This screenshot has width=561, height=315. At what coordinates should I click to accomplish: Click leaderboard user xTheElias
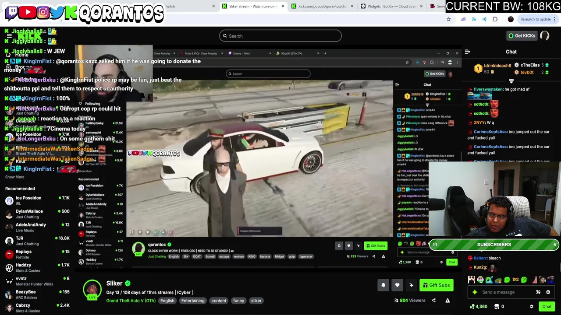(529, 65)
